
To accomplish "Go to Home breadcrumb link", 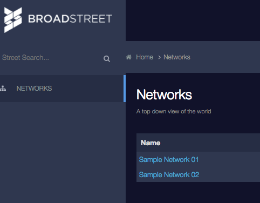I will (x=145, y=57).
